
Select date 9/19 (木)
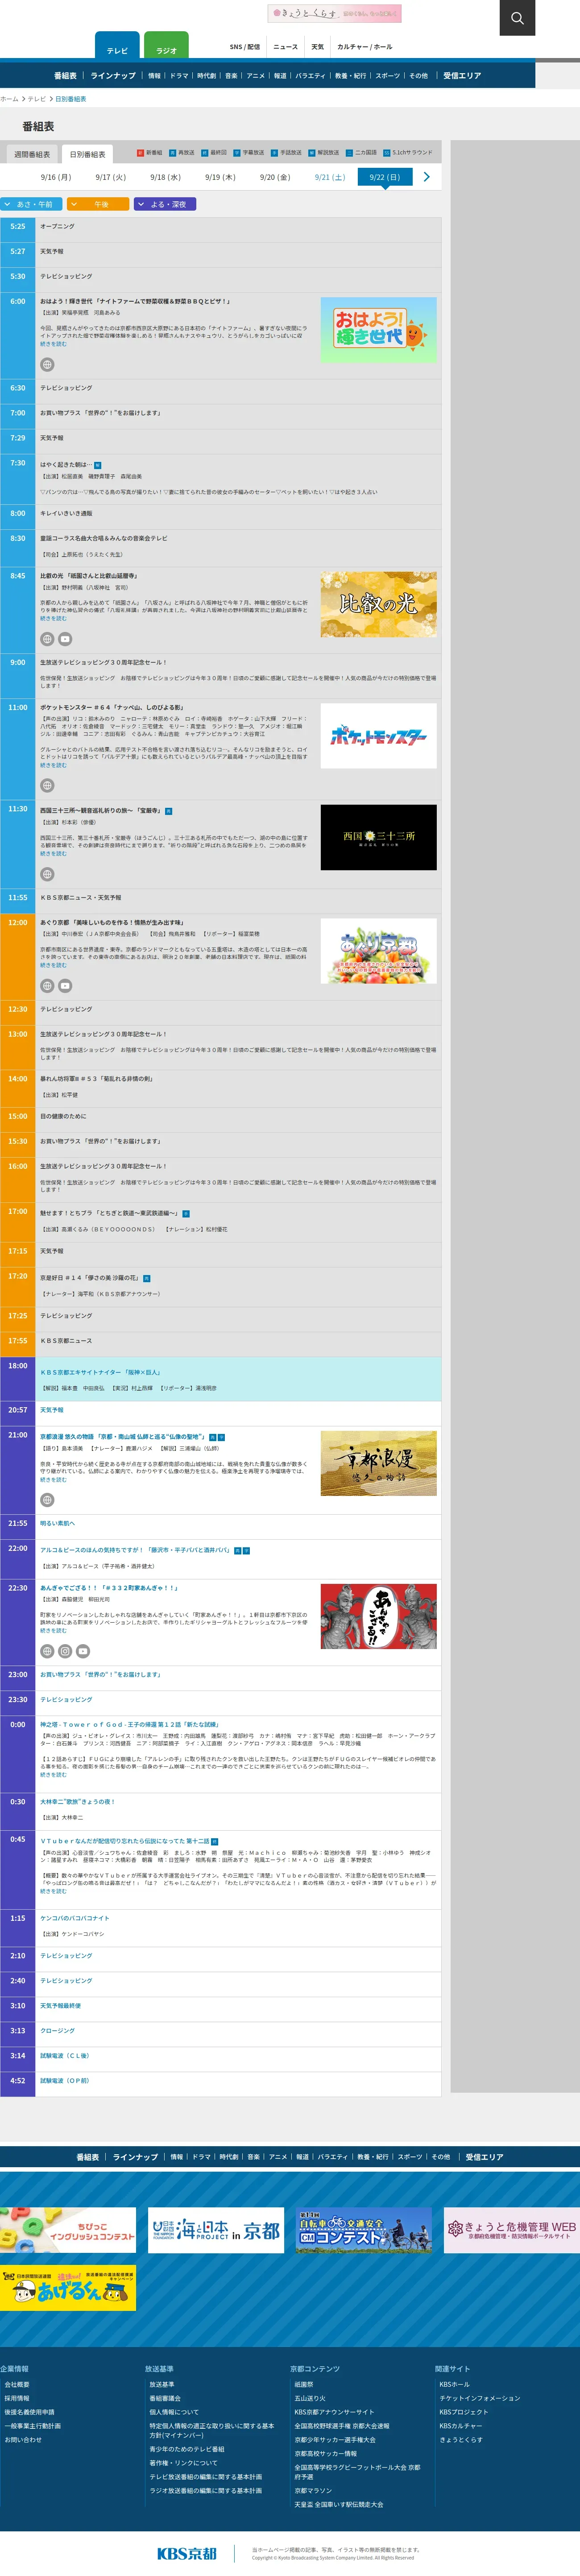220,177
